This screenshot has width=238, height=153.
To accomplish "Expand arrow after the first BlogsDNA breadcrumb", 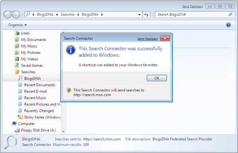I will pos(57,15).
